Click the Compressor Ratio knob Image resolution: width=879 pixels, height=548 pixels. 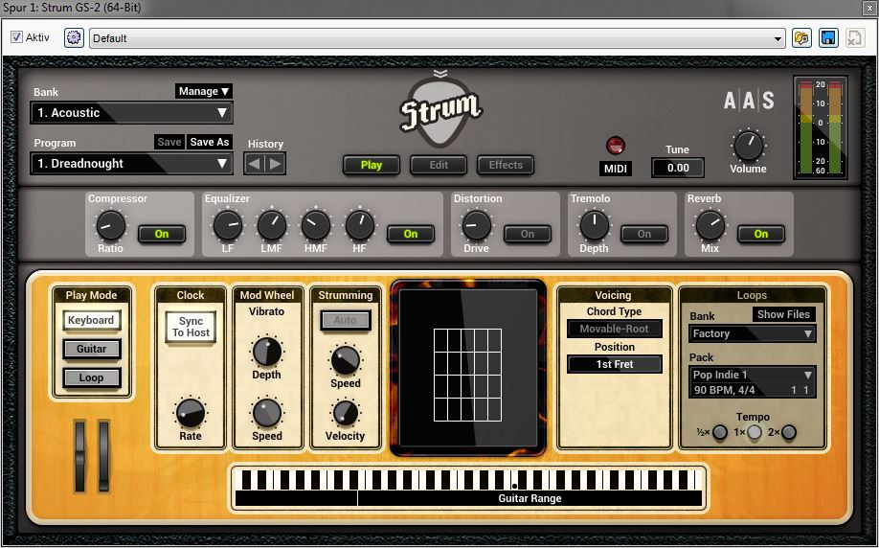click(111, 225)
